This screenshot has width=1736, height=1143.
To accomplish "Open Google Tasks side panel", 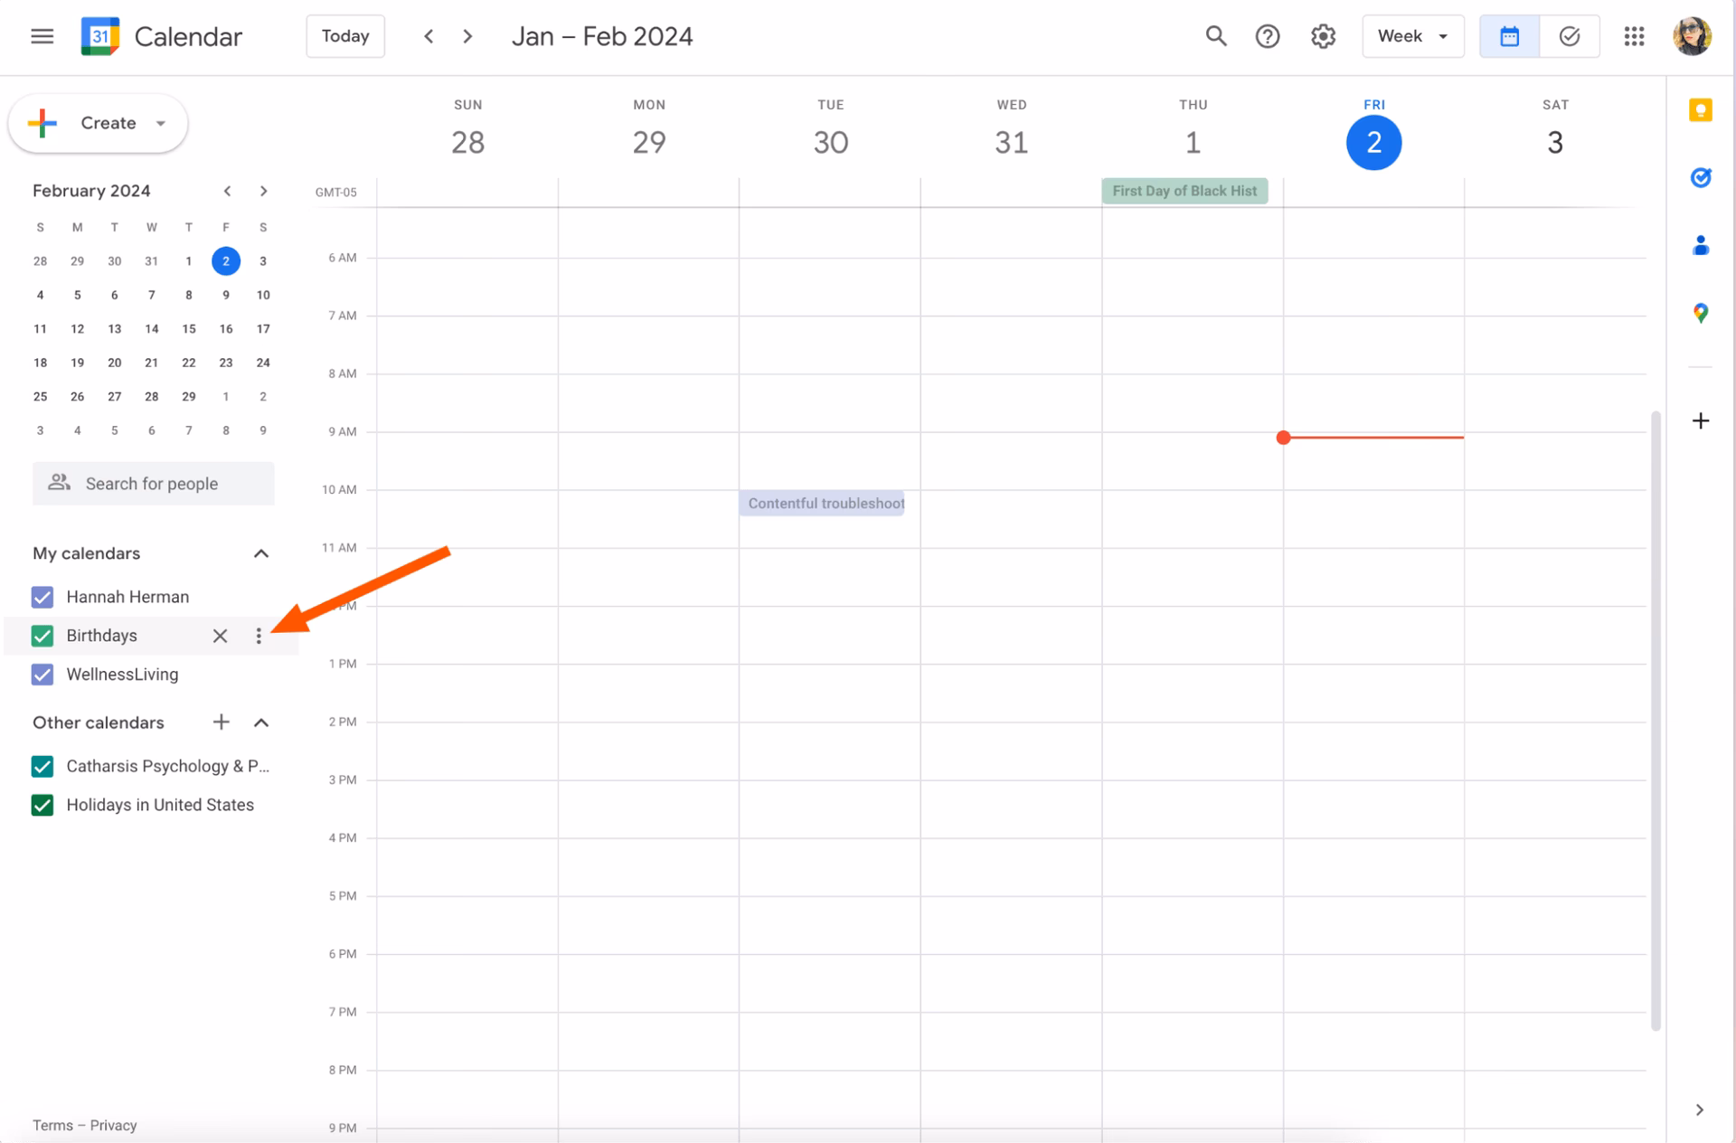I will pyautogui.click(x=1701, y=177).
